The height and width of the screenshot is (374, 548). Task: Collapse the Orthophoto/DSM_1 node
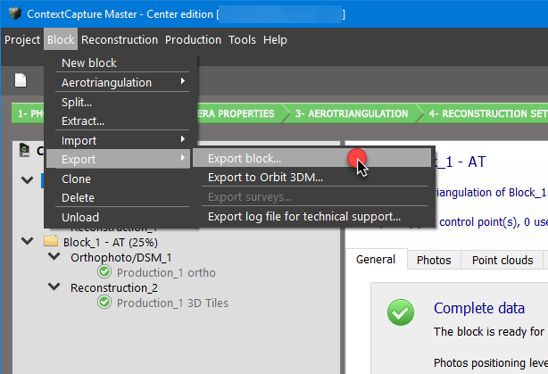[x=54, y=256]
